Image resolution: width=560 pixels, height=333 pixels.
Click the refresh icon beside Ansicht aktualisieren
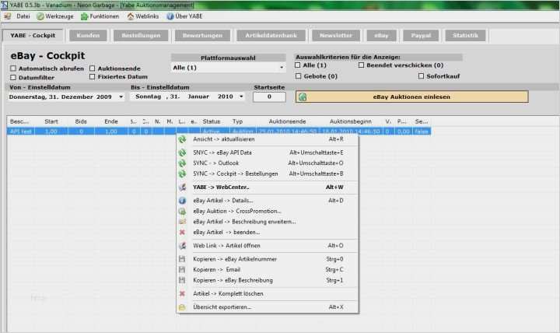click(x=182, y=139)
